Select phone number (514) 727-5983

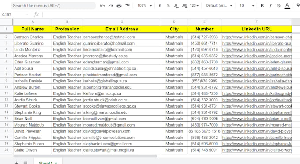tap(204, 37)
